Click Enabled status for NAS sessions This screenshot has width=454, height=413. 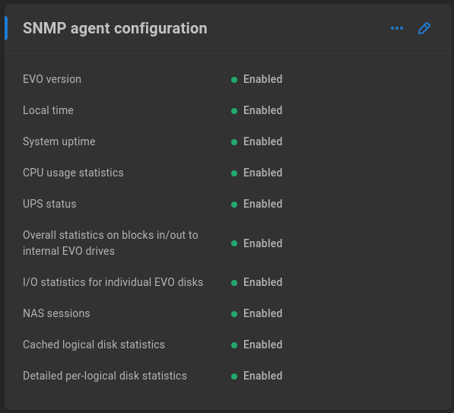click(256, 313)
